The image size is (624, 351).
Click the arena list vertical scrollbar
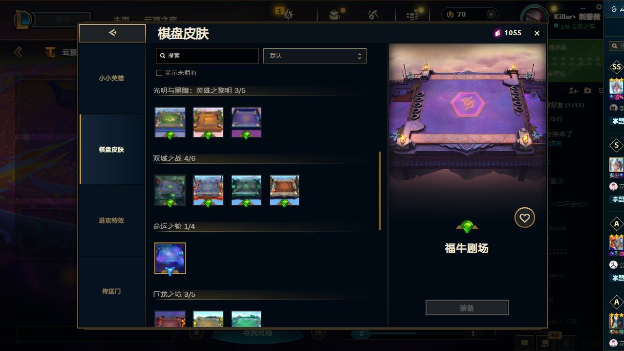click(x=380, y=191)
